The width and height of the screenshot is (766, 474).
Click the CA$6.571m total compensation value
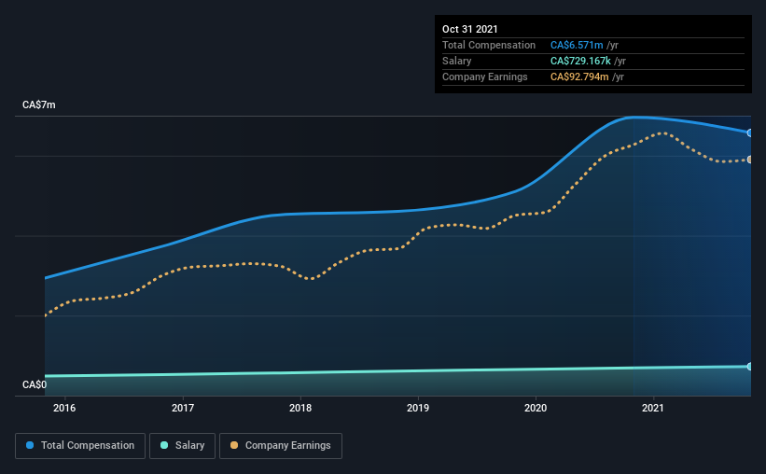(x=577, y=46)
